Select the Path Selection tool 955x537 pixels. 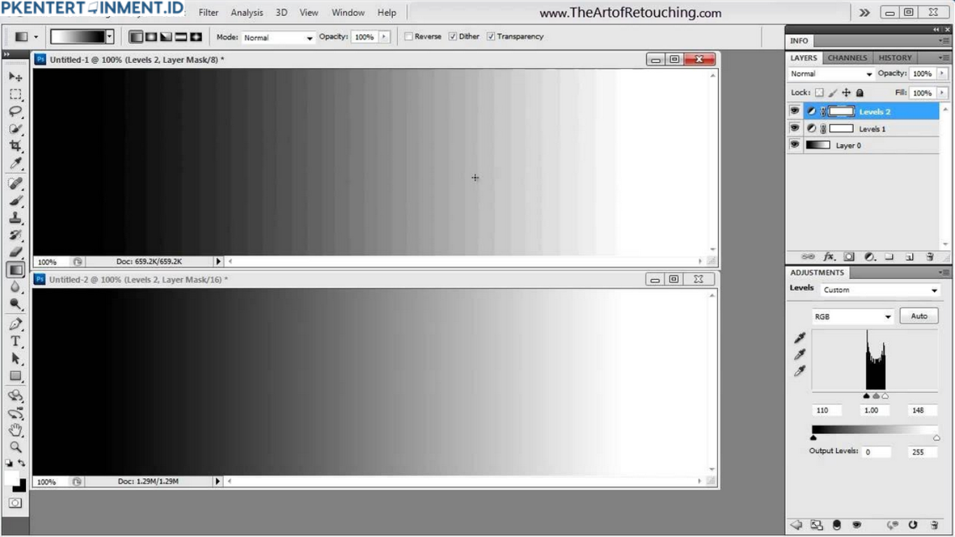(x=15, y=358)
